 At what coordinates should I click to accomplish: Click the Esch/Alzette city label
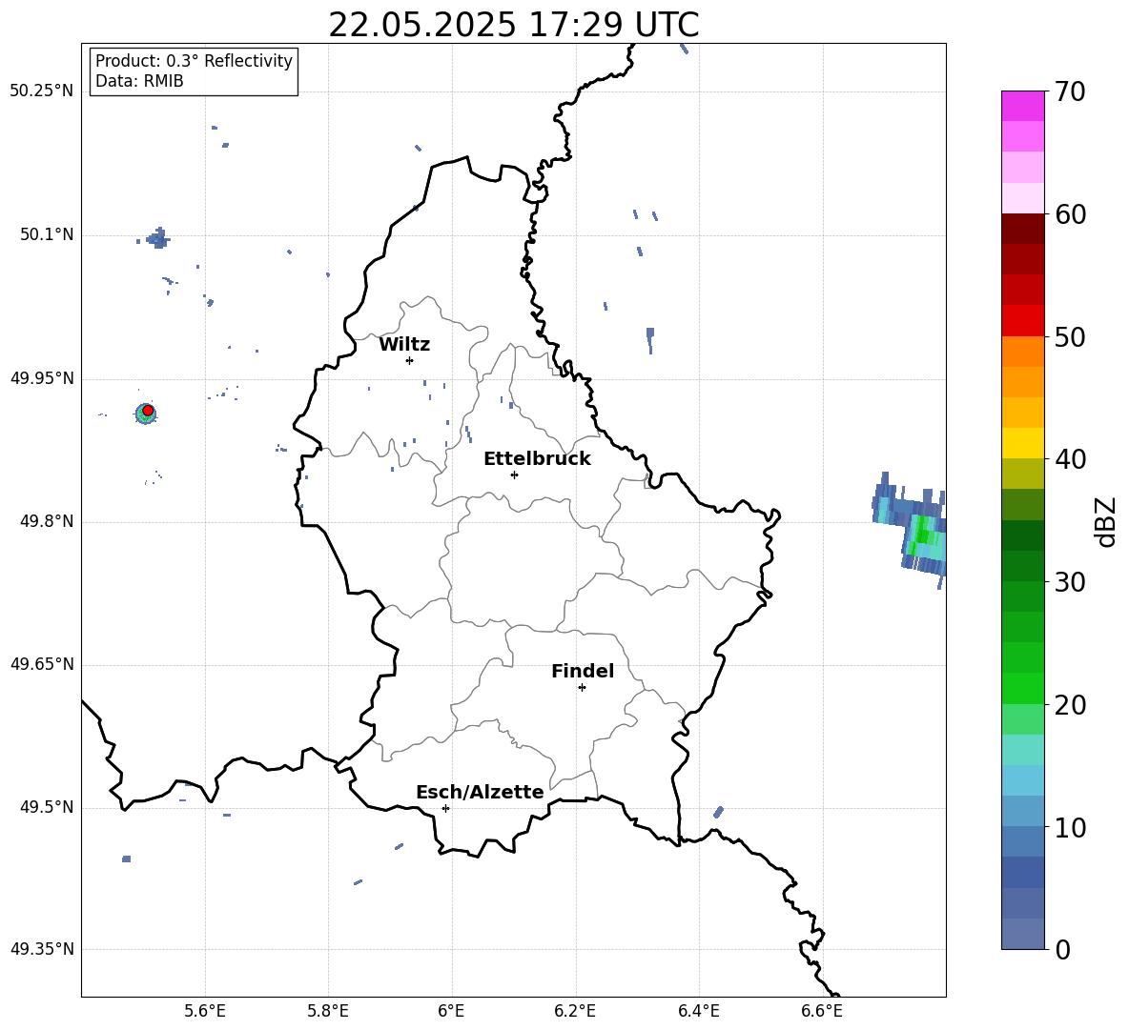480,792
